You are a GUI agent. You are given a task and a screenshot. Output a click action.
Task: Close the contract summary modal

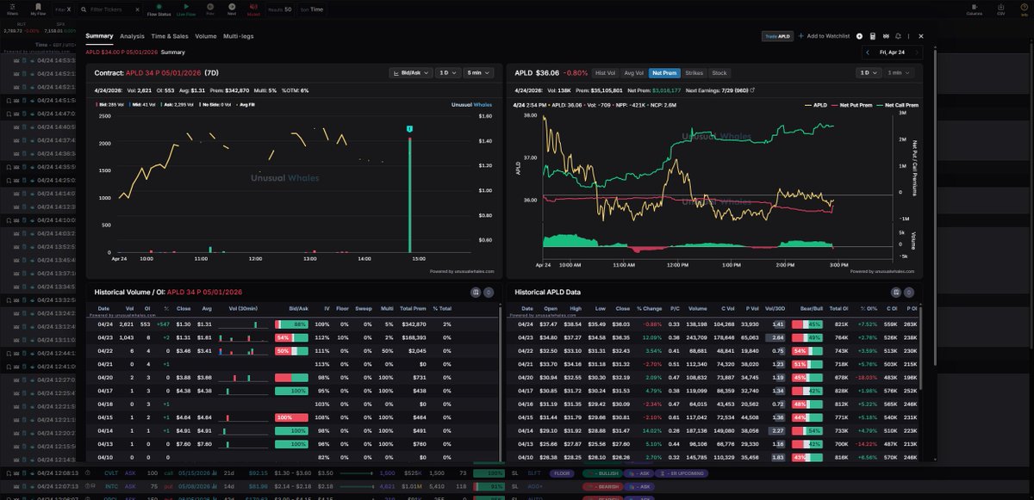pyautogui.click(x=921, y=36)
